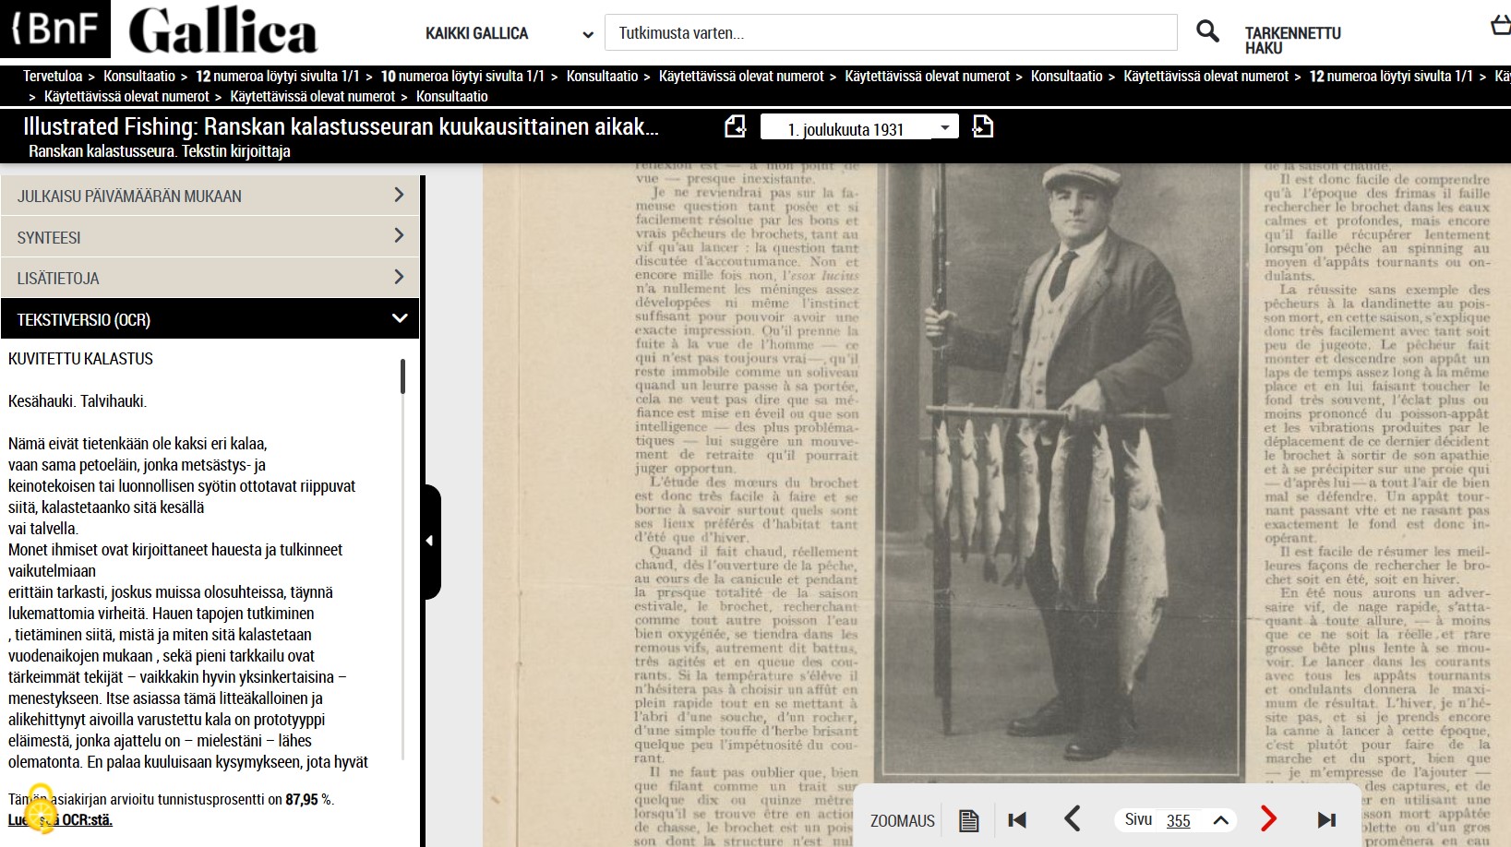The image size is (1511, 847).
Task: Click the search magnifier icon
Action: 1207,31
